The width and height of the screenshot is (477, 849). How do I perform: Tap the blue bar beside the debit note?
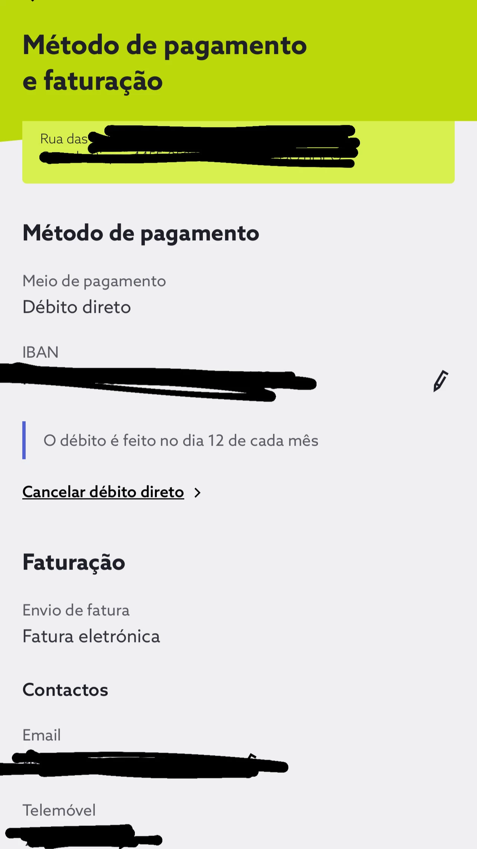point(24,440)
